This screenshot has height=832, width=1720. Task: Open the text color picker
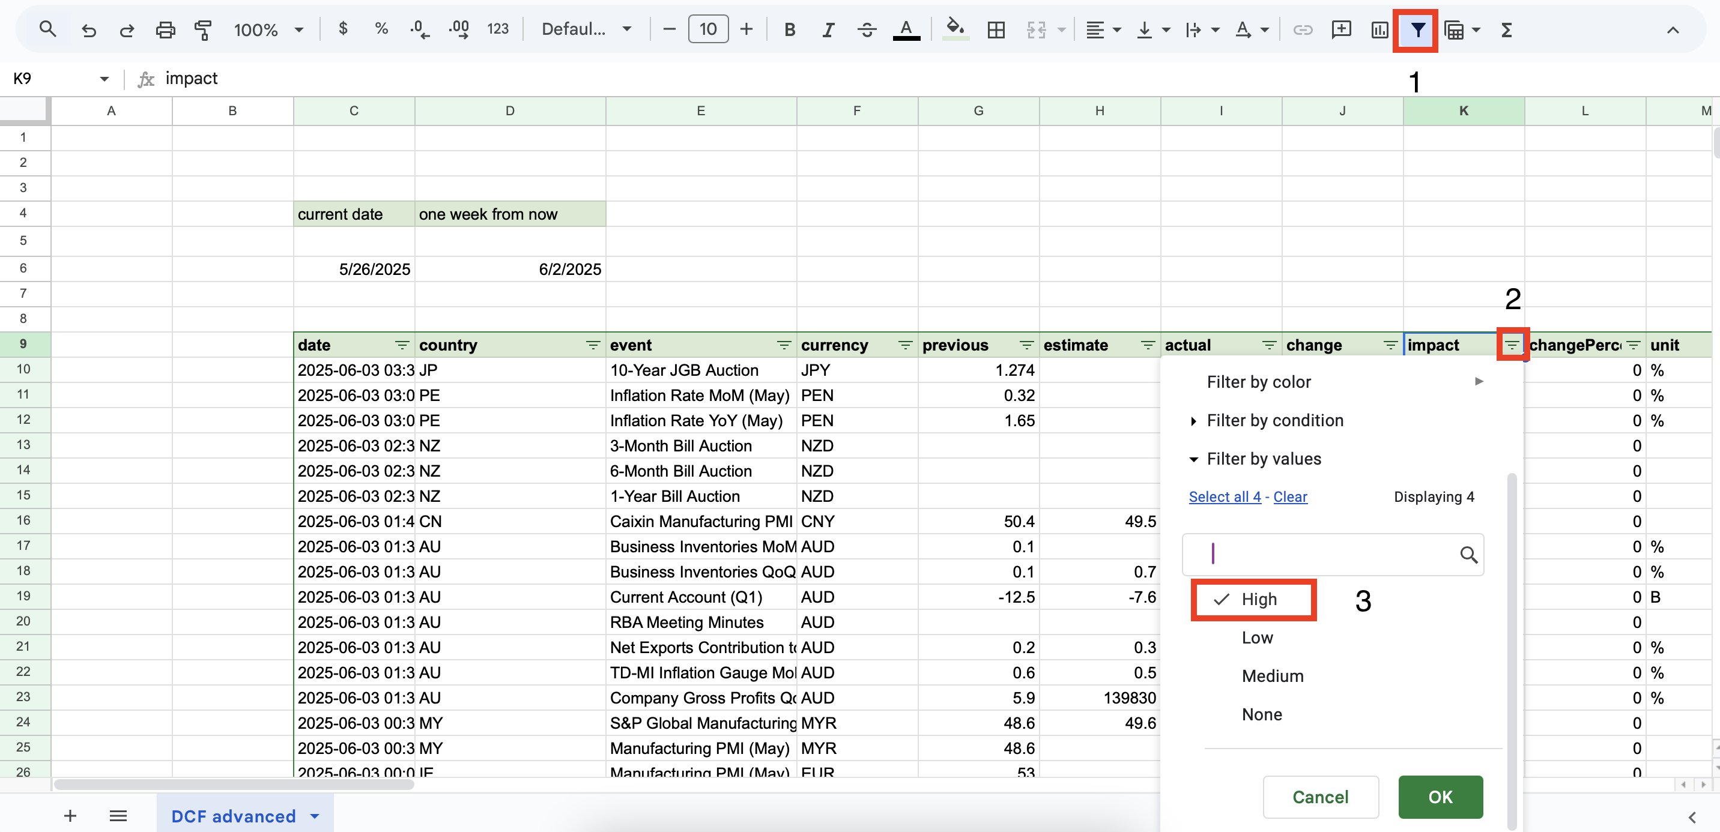[x=906, y=29]
